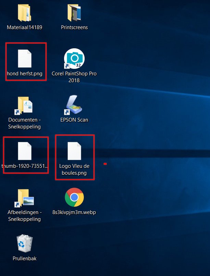
Task: Click the hond herfst.png file icon
Action: pos(25,59)
